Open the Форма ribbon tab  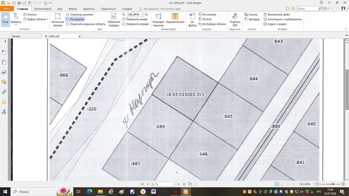(x=72, y=9)
